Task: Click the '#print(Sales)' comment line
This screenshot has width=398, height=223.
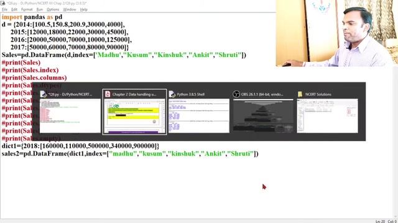Action: tap(21, 63)
